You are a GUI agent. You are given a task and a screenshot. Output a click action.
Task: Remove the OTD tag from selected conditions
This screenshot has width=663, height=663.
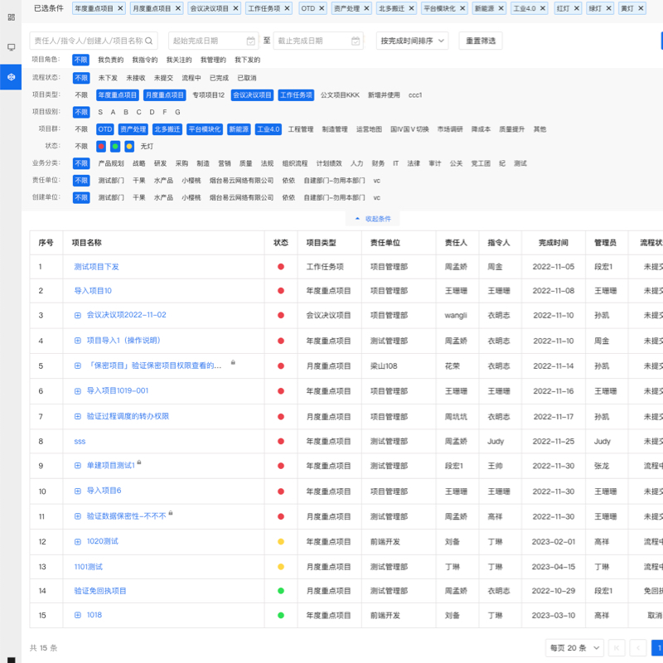pos(320,8)
